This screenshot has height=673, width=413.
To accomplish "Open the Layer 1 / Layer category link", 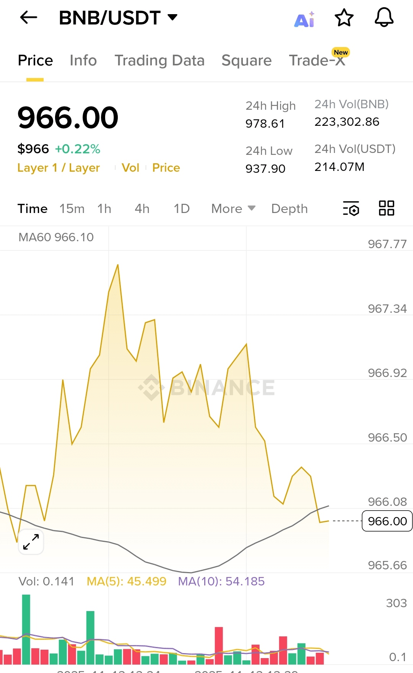I will [59, 168].
